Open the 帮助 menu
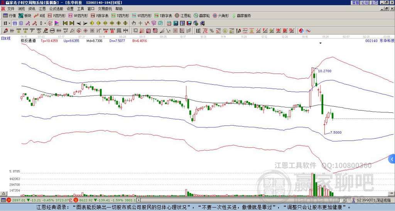Image resolution: width=395 pixels, height=211 pixels. pyautogui.click(x=119, y=9)
